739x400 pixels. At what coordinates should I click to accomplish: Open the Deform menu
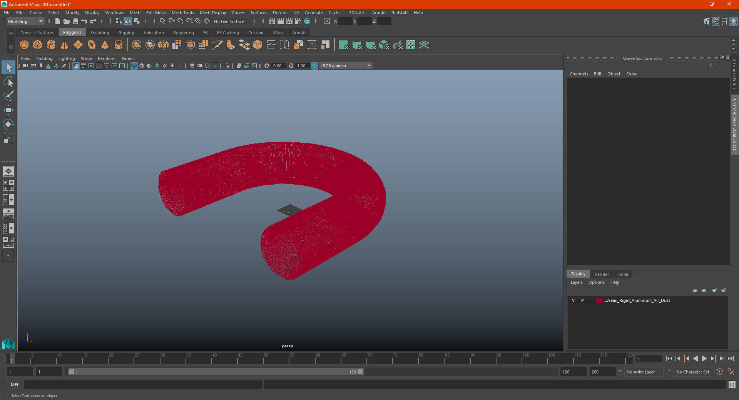pos(280,13)
